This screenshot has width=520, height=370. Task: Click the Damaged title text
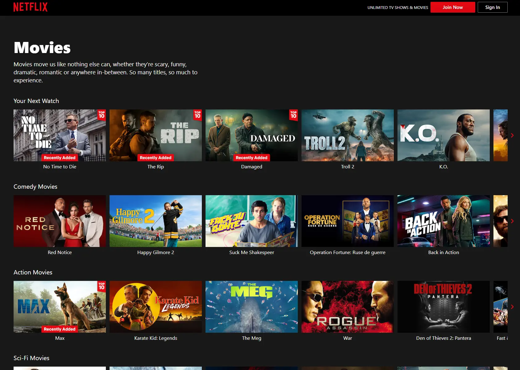tap(252, 166)
